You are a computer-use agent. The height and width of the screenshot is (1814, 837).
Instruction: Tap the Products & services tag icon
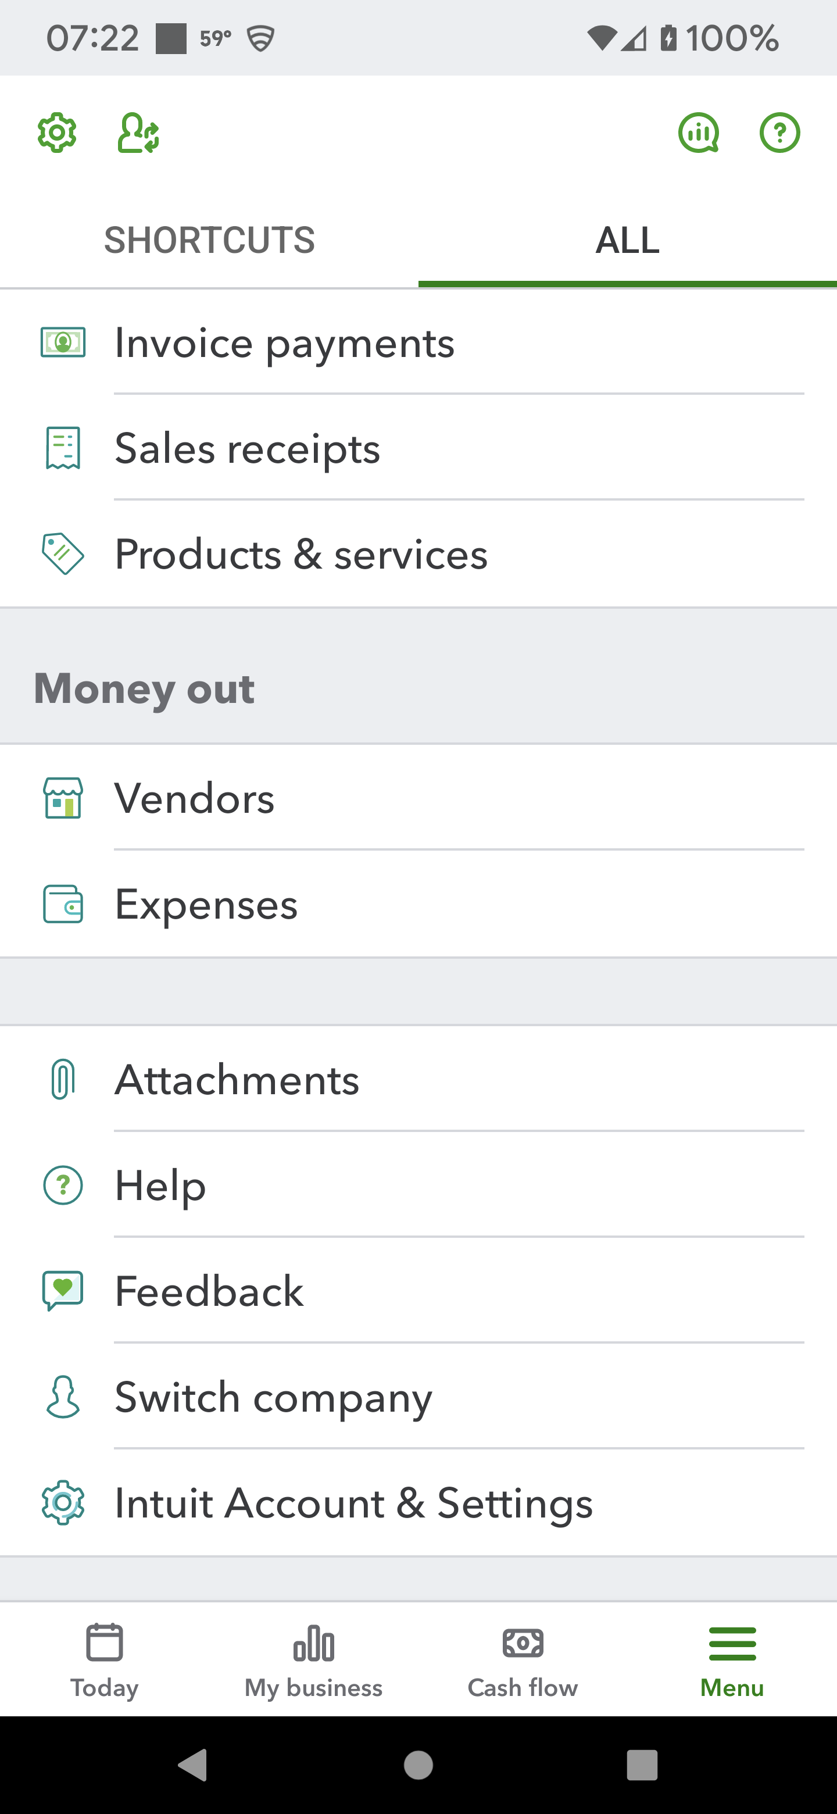tap(63, 554)
